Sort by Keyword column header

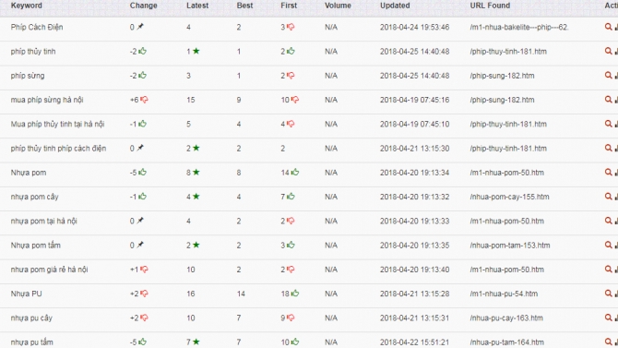27,6
